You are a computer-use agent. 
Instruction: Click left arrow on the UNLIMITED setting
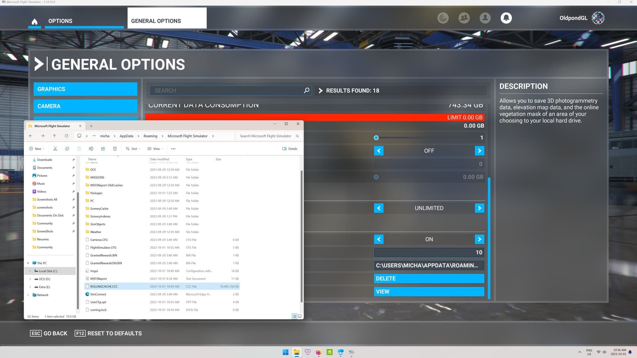[379, 208]
